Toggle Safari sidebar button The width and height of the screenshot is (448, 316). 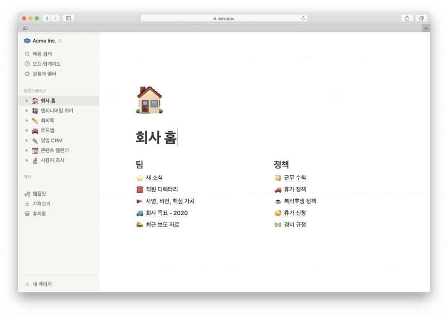click(68, 18)
